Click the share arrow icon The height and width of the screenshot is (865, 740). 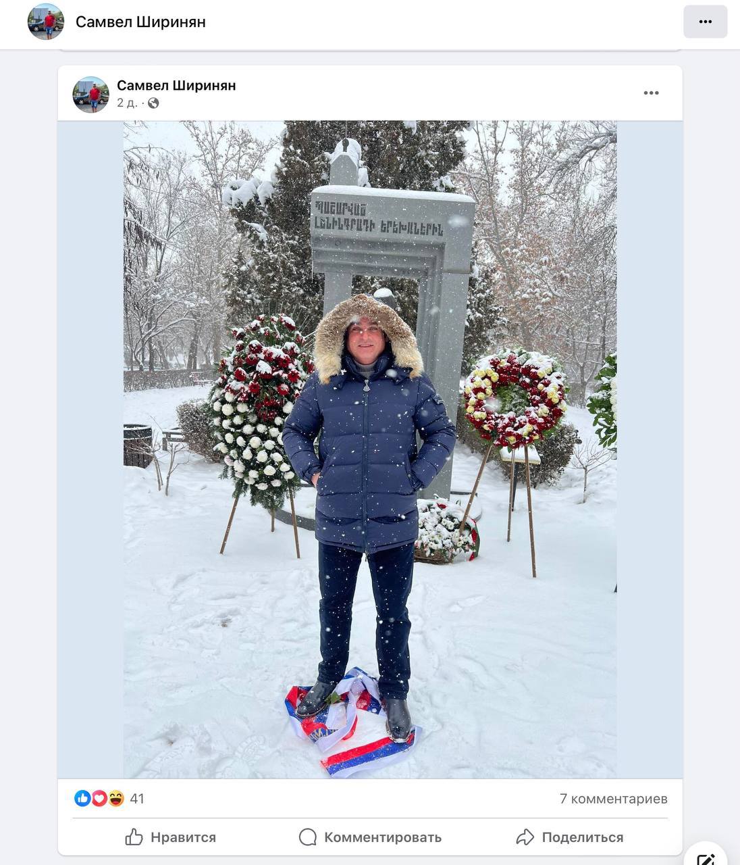[x=525, y=837]
